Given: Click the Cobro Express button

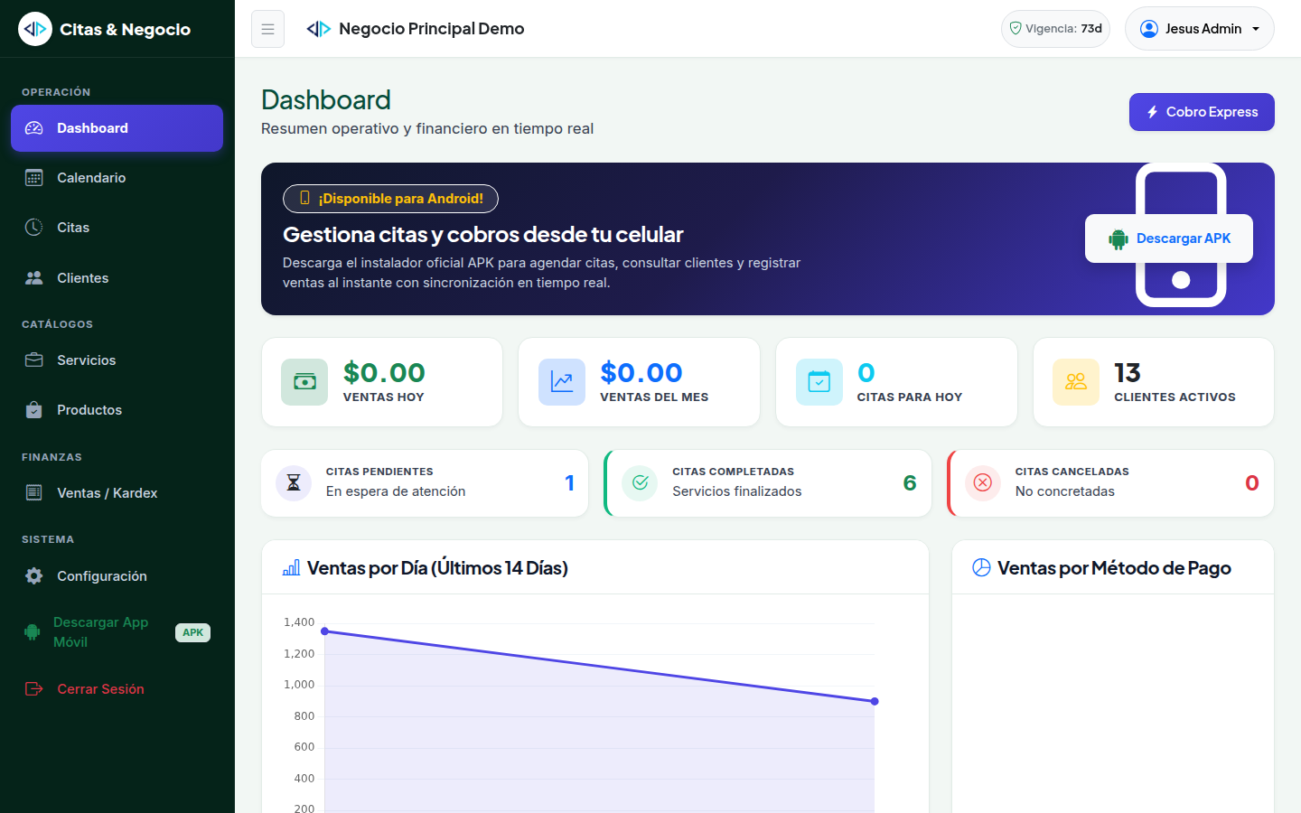Looking at the screenshot, I should (x=1202, y=112).
